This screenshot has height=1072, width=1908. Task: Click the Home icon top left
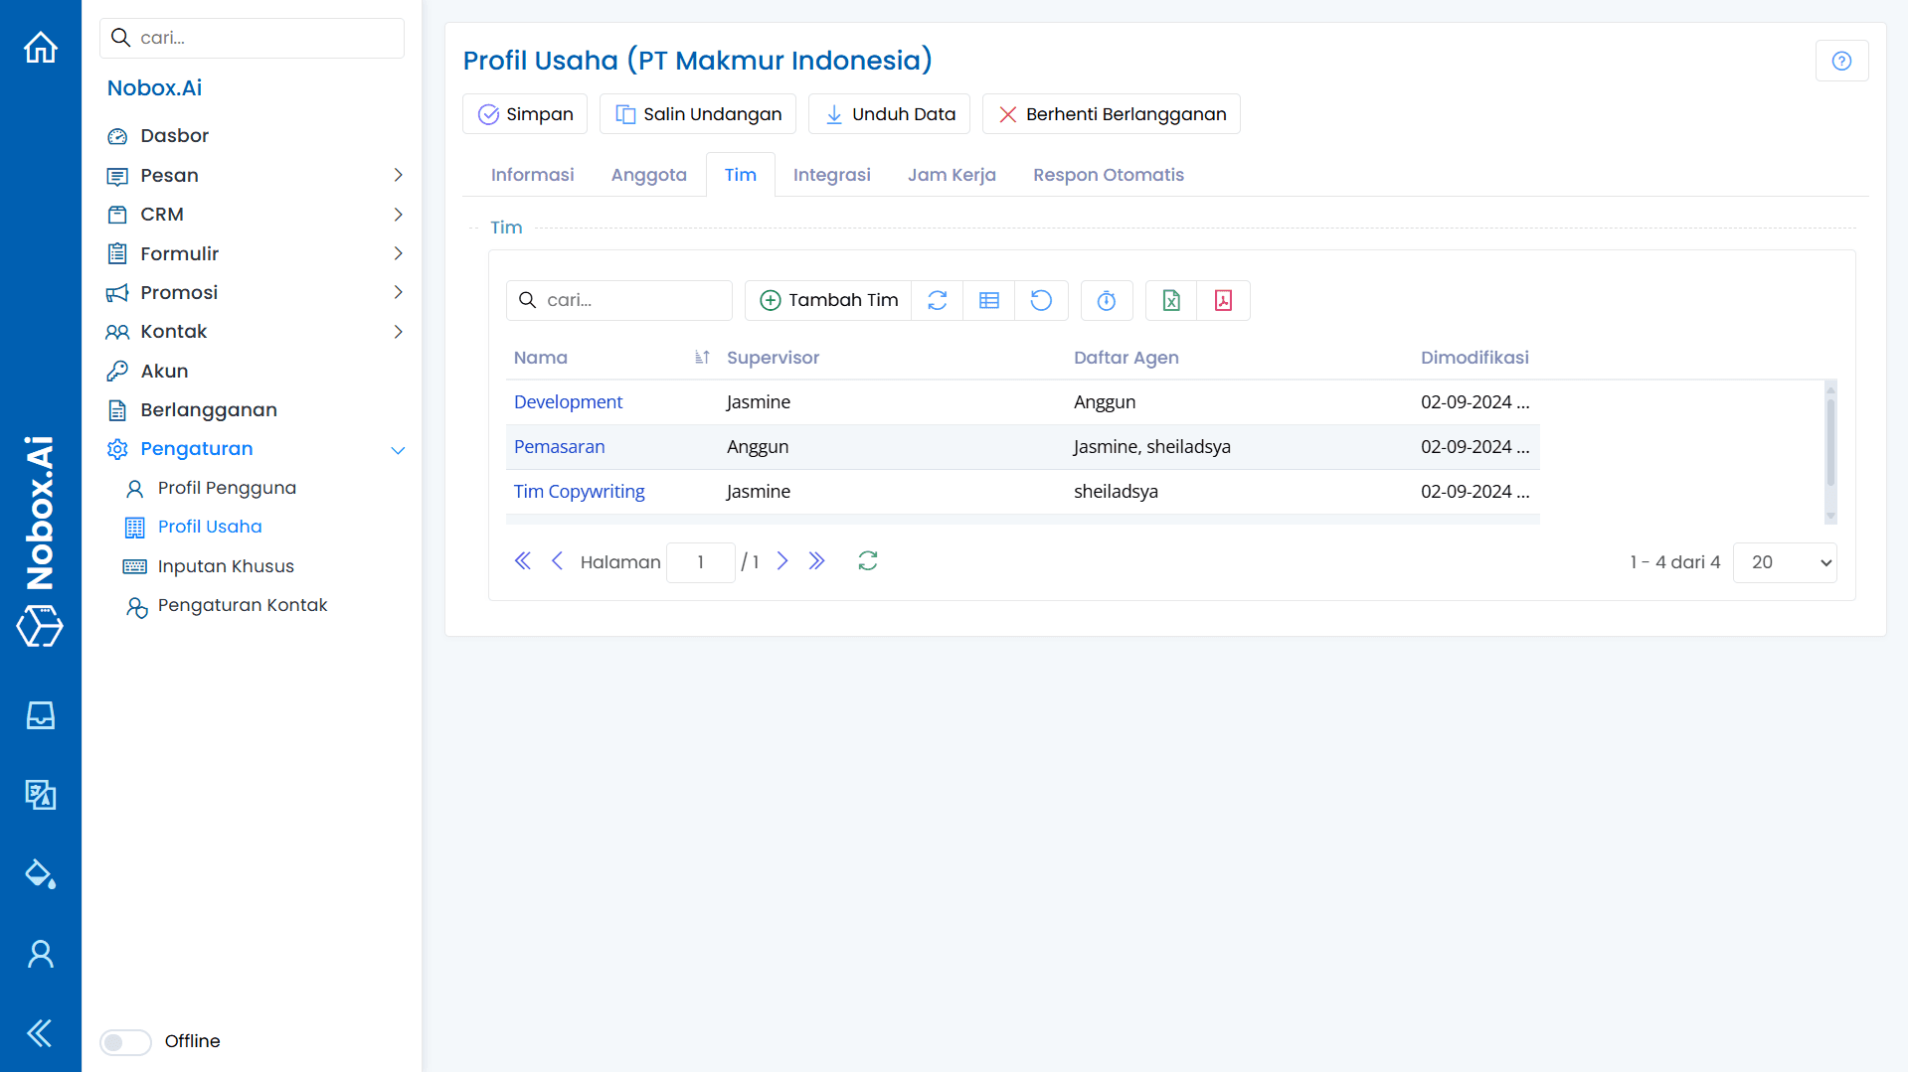(x=40, y=47)
